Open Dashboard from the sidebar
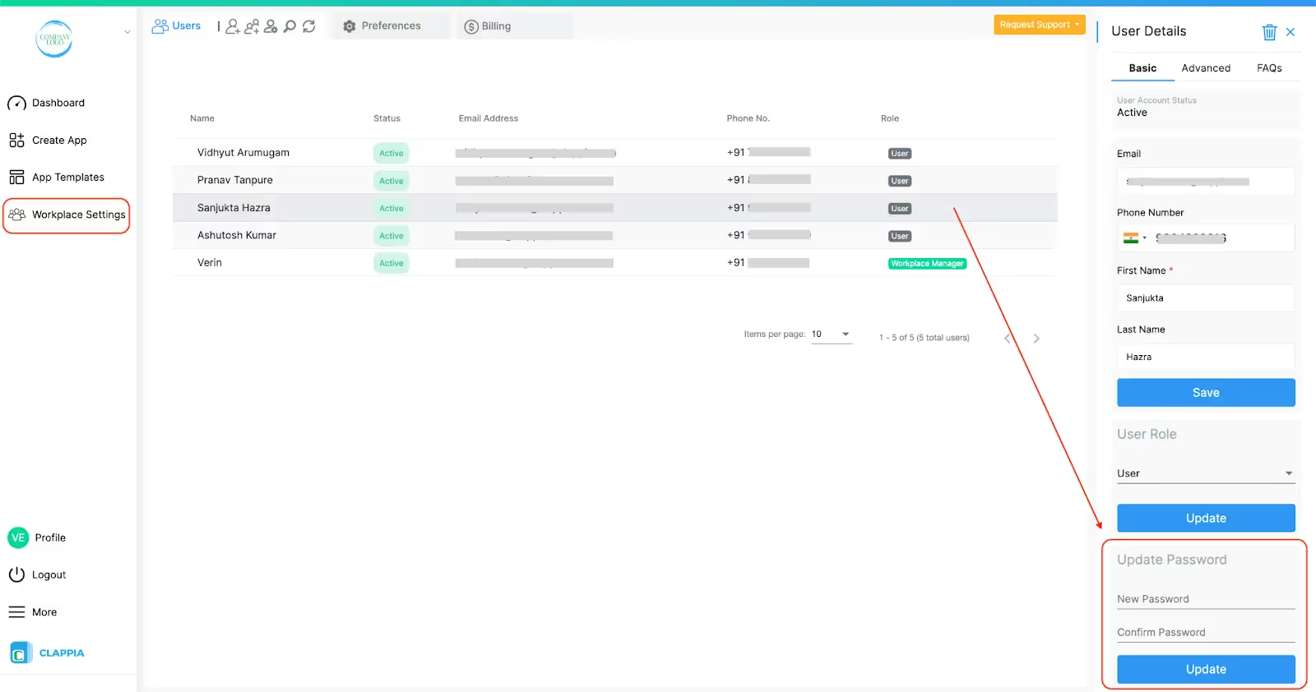 46,103
